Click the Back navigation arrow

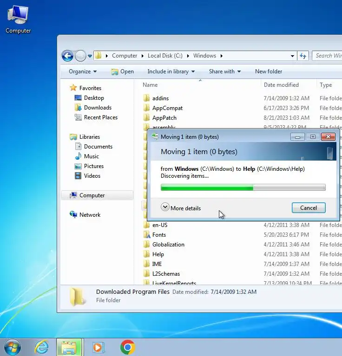pyautogui.click(x=67, y=56)
